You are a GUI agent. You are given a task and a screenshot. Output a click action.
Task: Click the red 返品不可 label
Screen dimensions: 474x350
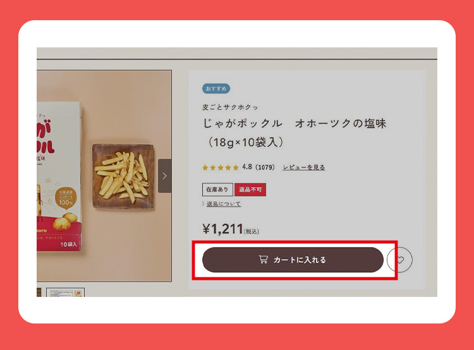[250, 190]
